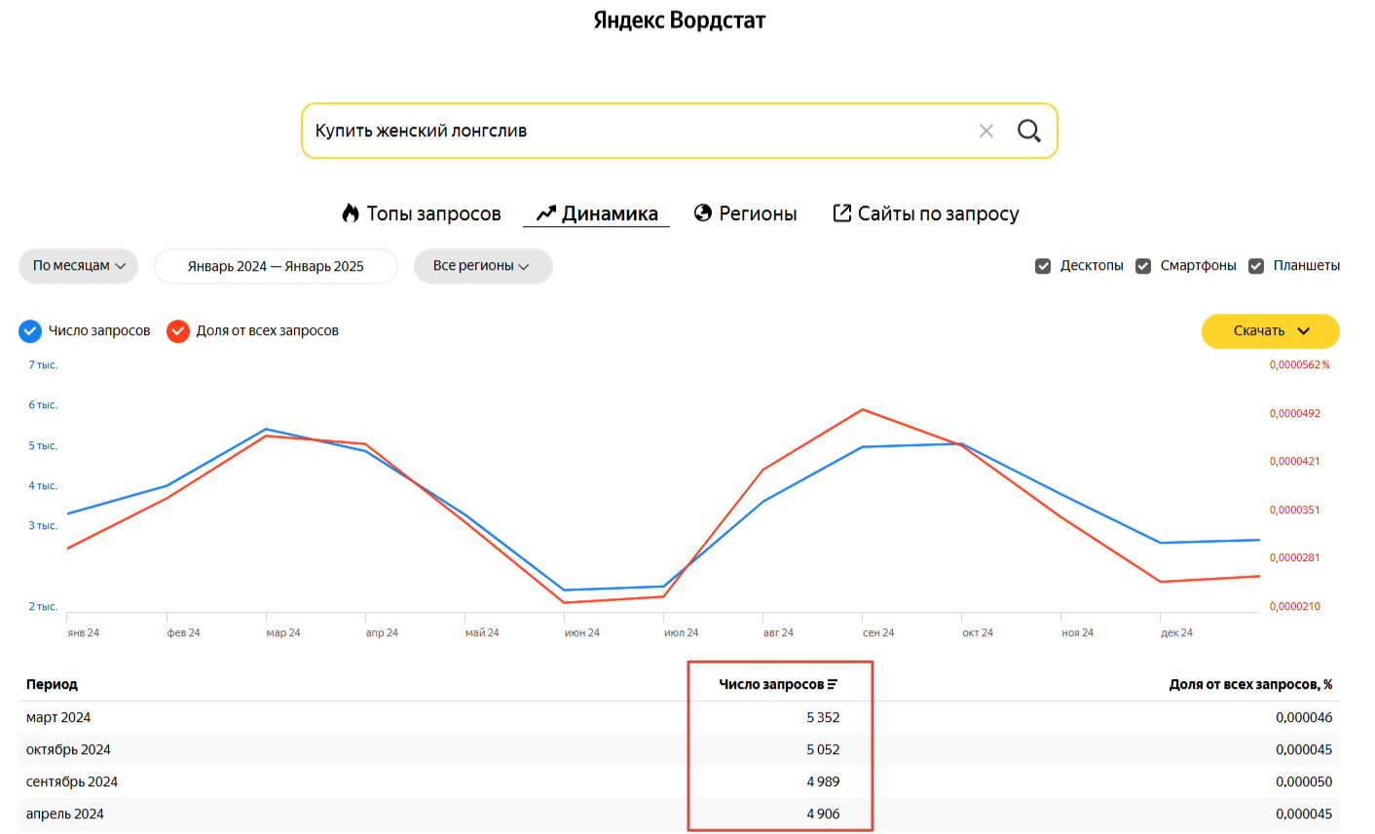Click the magnifying glass search icon
Viewport: 1375px width, 834px height.
tap(1028, 131)
